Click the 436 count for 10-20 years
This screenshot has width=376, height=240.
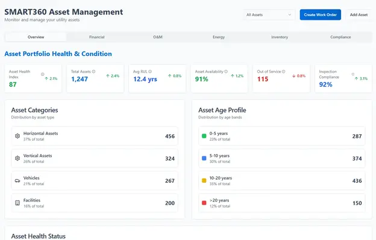point(357,180)
